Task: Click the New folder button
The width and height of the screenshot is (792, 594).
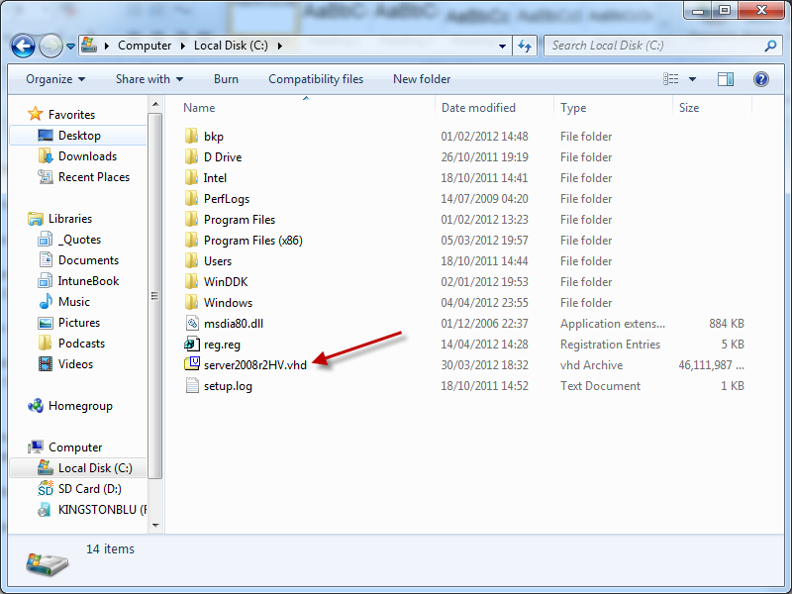Action: (422, 79)
